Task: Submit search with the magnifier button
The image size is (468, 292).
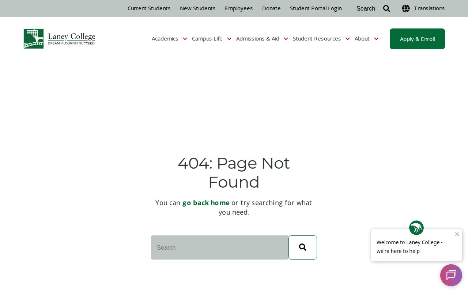Action: pyautogui.click(x=302, y=247)
